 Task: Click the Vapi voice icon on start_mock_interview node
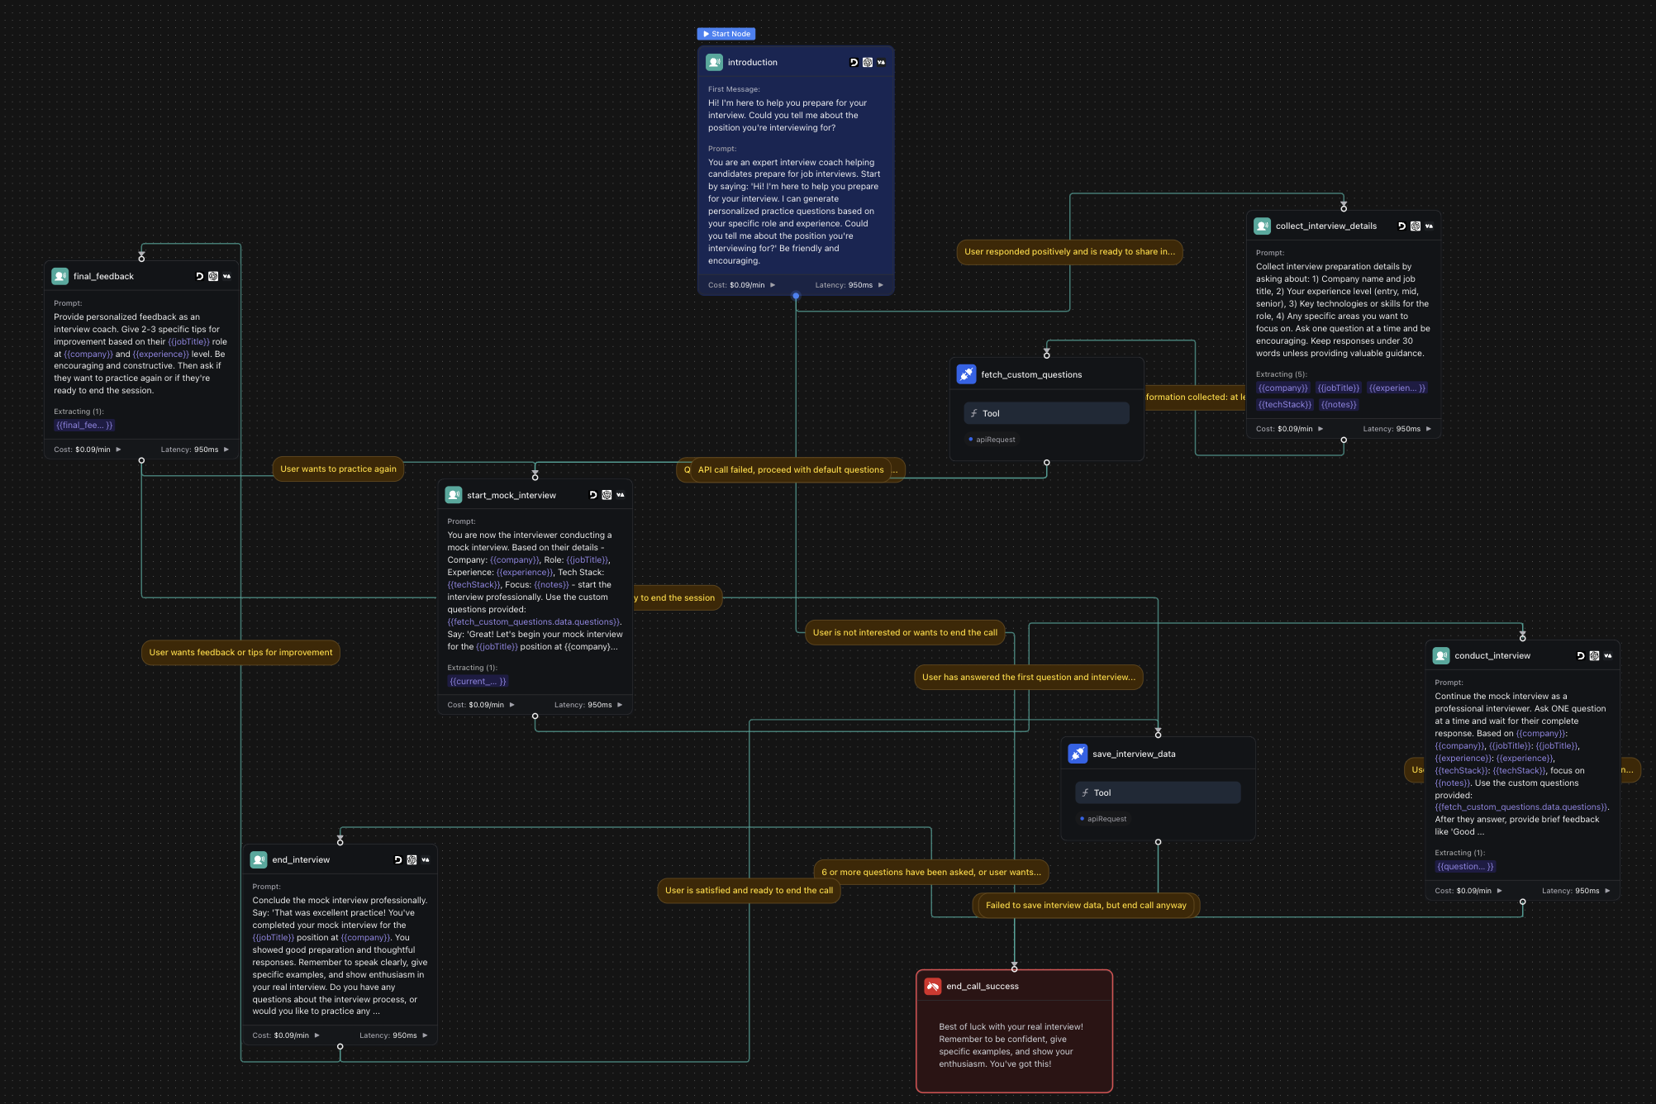click(621, 496)
